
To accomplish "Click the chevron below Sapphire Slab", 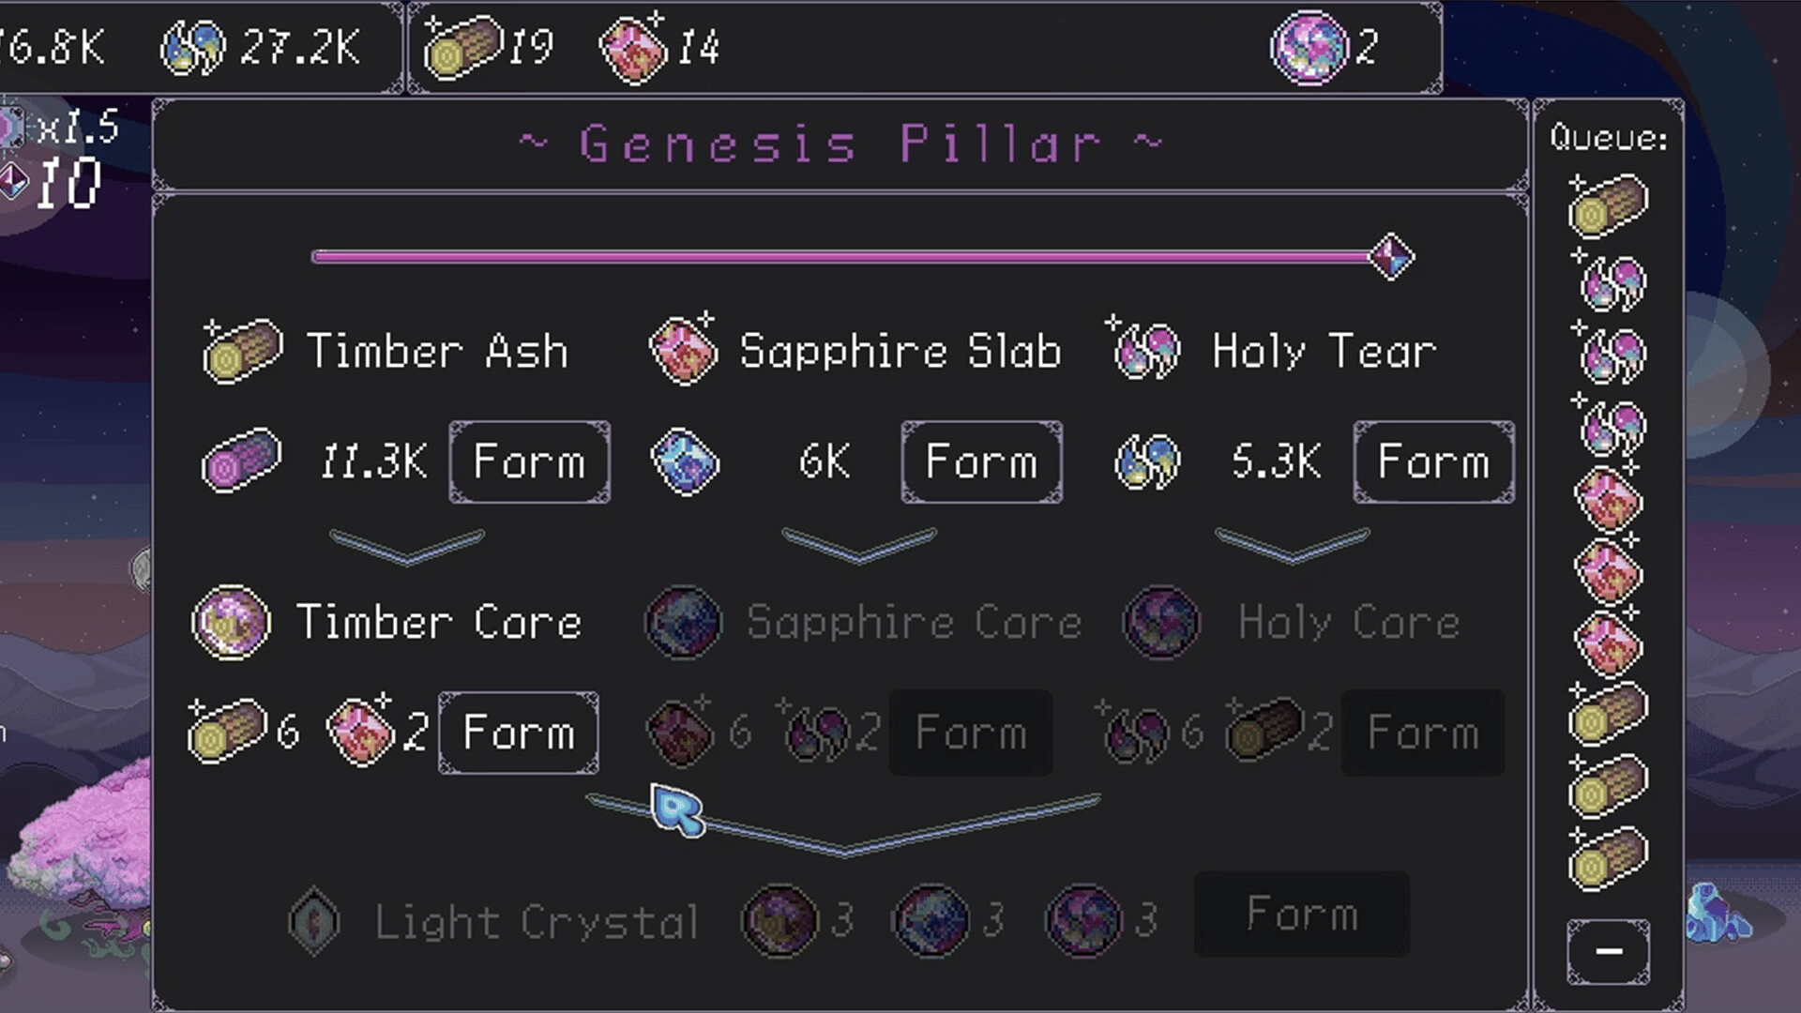I will click(859, 546).
